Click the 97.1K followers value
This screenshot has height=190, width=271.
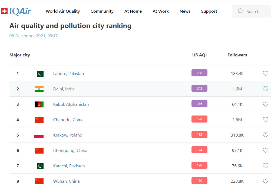click(237, 151)
